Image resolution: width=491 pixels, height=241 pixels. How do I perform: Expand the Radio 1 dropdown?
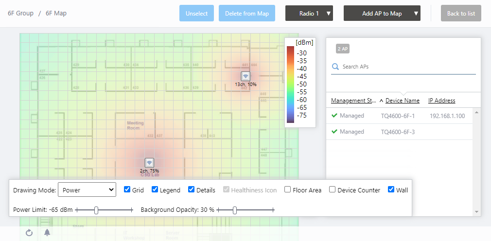pos(309,14)
